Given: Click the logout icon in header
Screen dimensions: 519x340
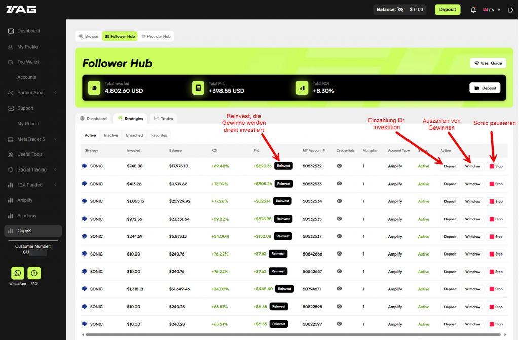Looking at the screenshot, I should point(511,10).
